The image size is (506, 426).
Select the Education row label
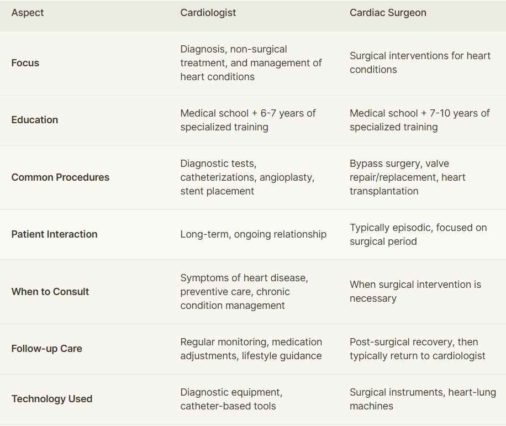tap(35, 120)
